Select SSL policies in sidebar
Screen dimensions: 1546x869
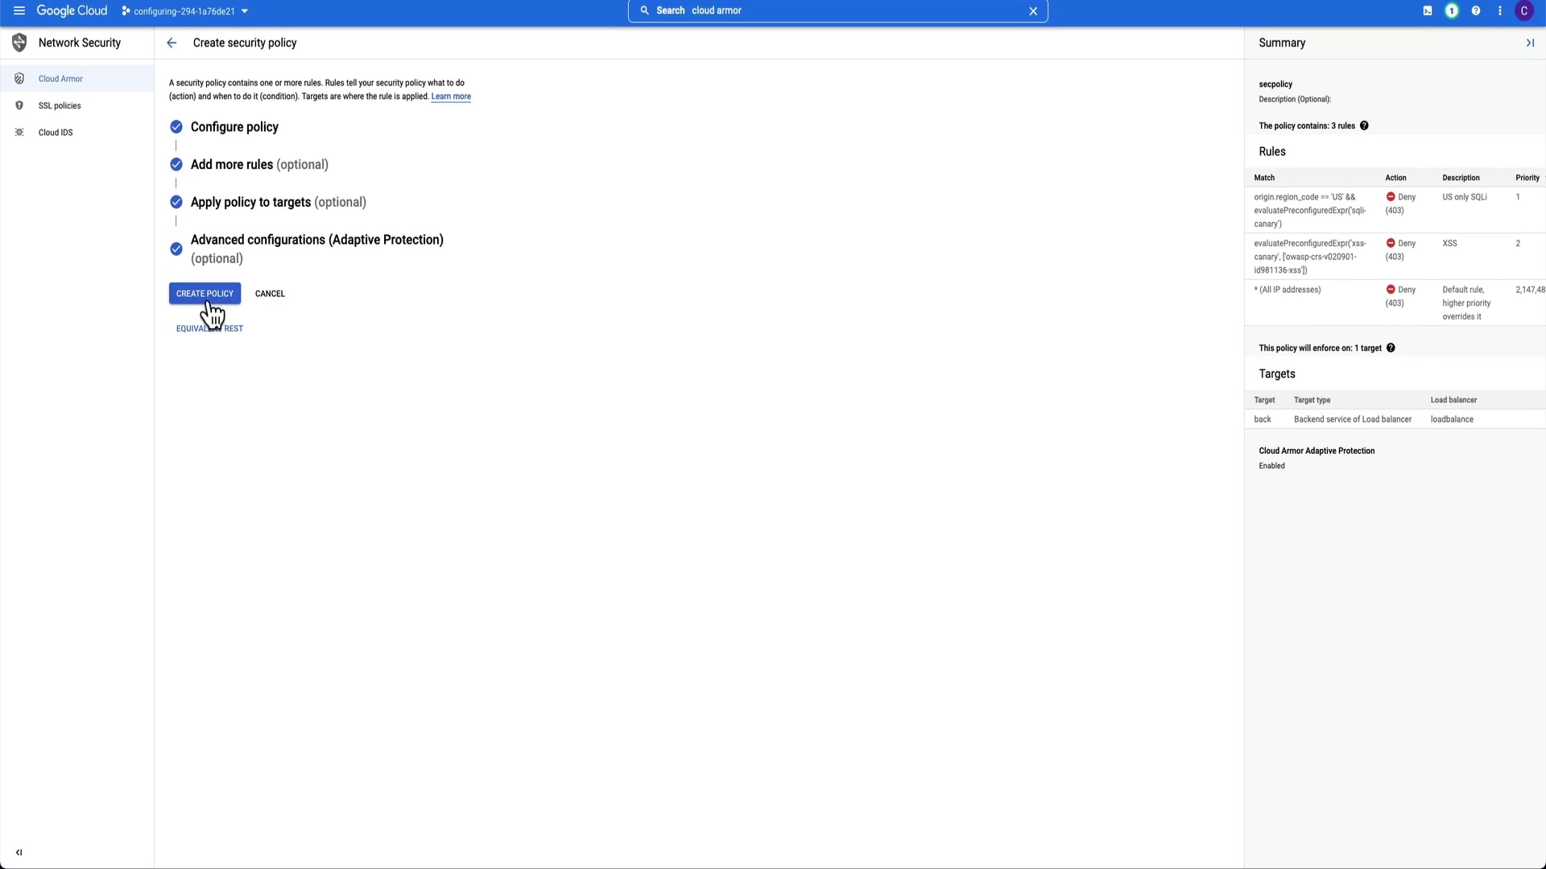pos(60,105)
